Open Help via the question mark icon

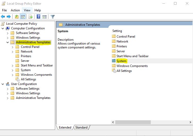pos(39,16)
